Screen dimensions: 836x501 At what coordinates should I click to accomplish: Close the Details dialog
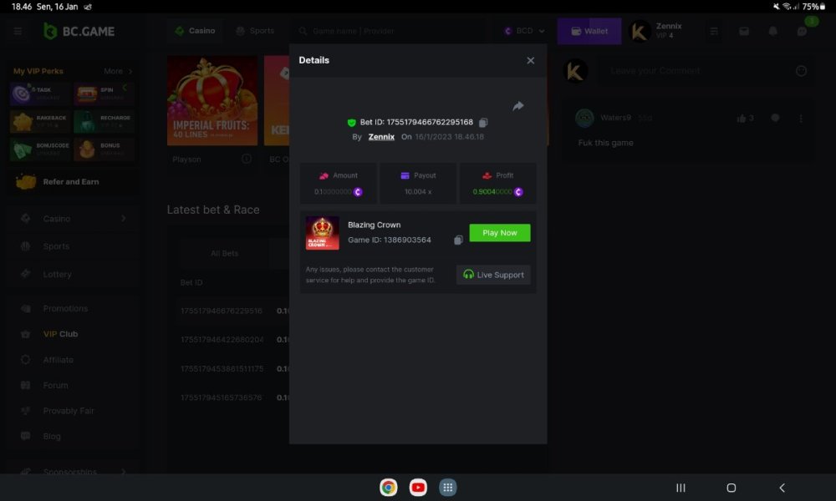[x=530, y=61]
